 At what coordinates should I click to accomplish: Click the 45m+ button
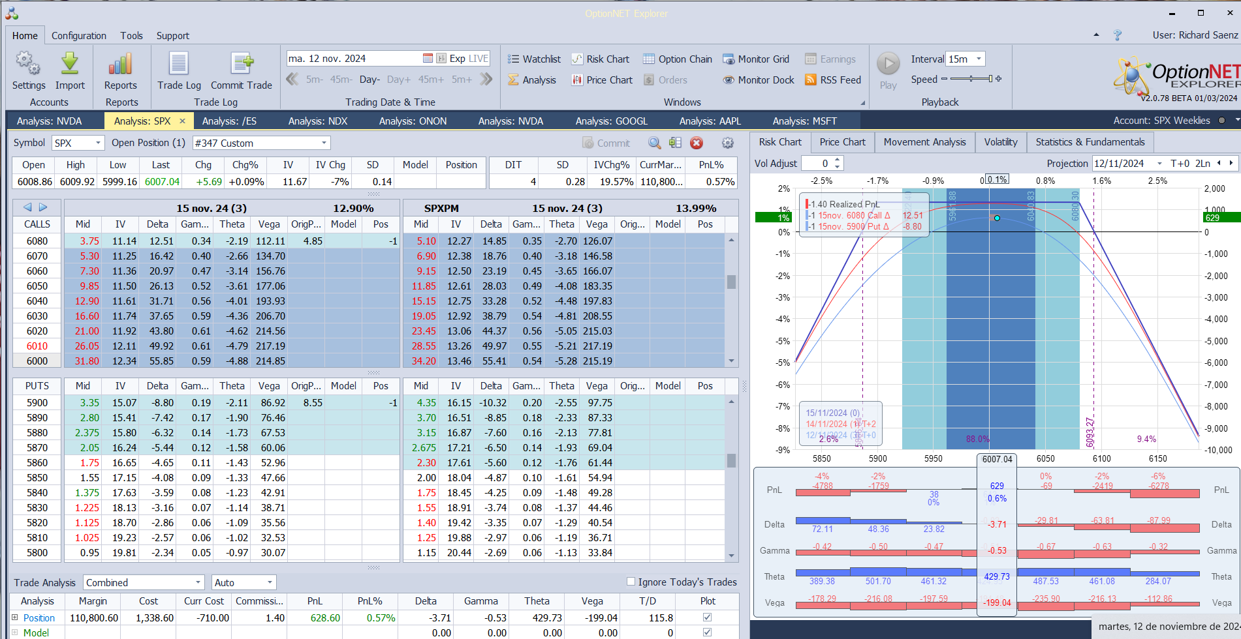pyautogui.click(x=431, y=80)
